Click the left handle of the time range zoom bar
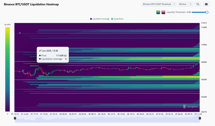Viewport: 215px width, 126px height. [15, 118]
